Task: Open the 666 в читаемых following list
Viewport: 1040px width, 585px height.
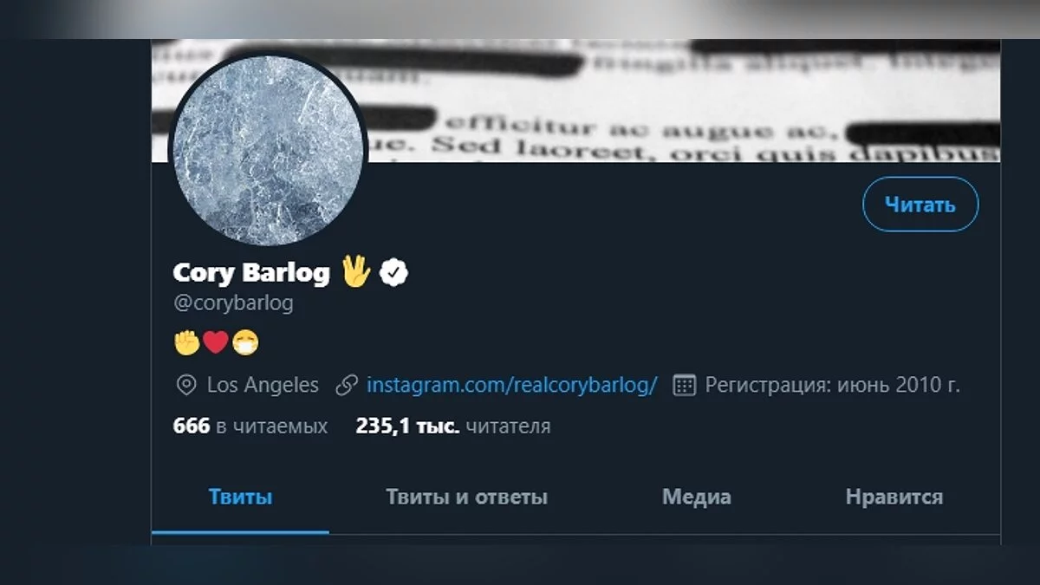Action: pyautogui.click(x=250, y=426)
